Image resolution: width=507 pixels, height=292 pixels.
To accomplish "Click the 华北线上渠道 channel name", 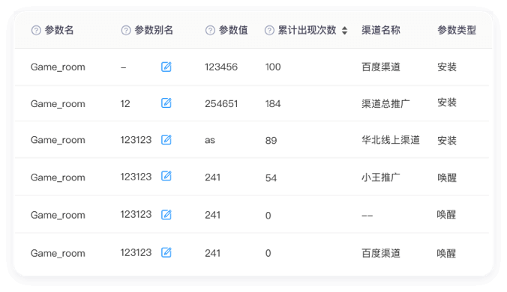I will pyautogui.click(x=391, y=140).
